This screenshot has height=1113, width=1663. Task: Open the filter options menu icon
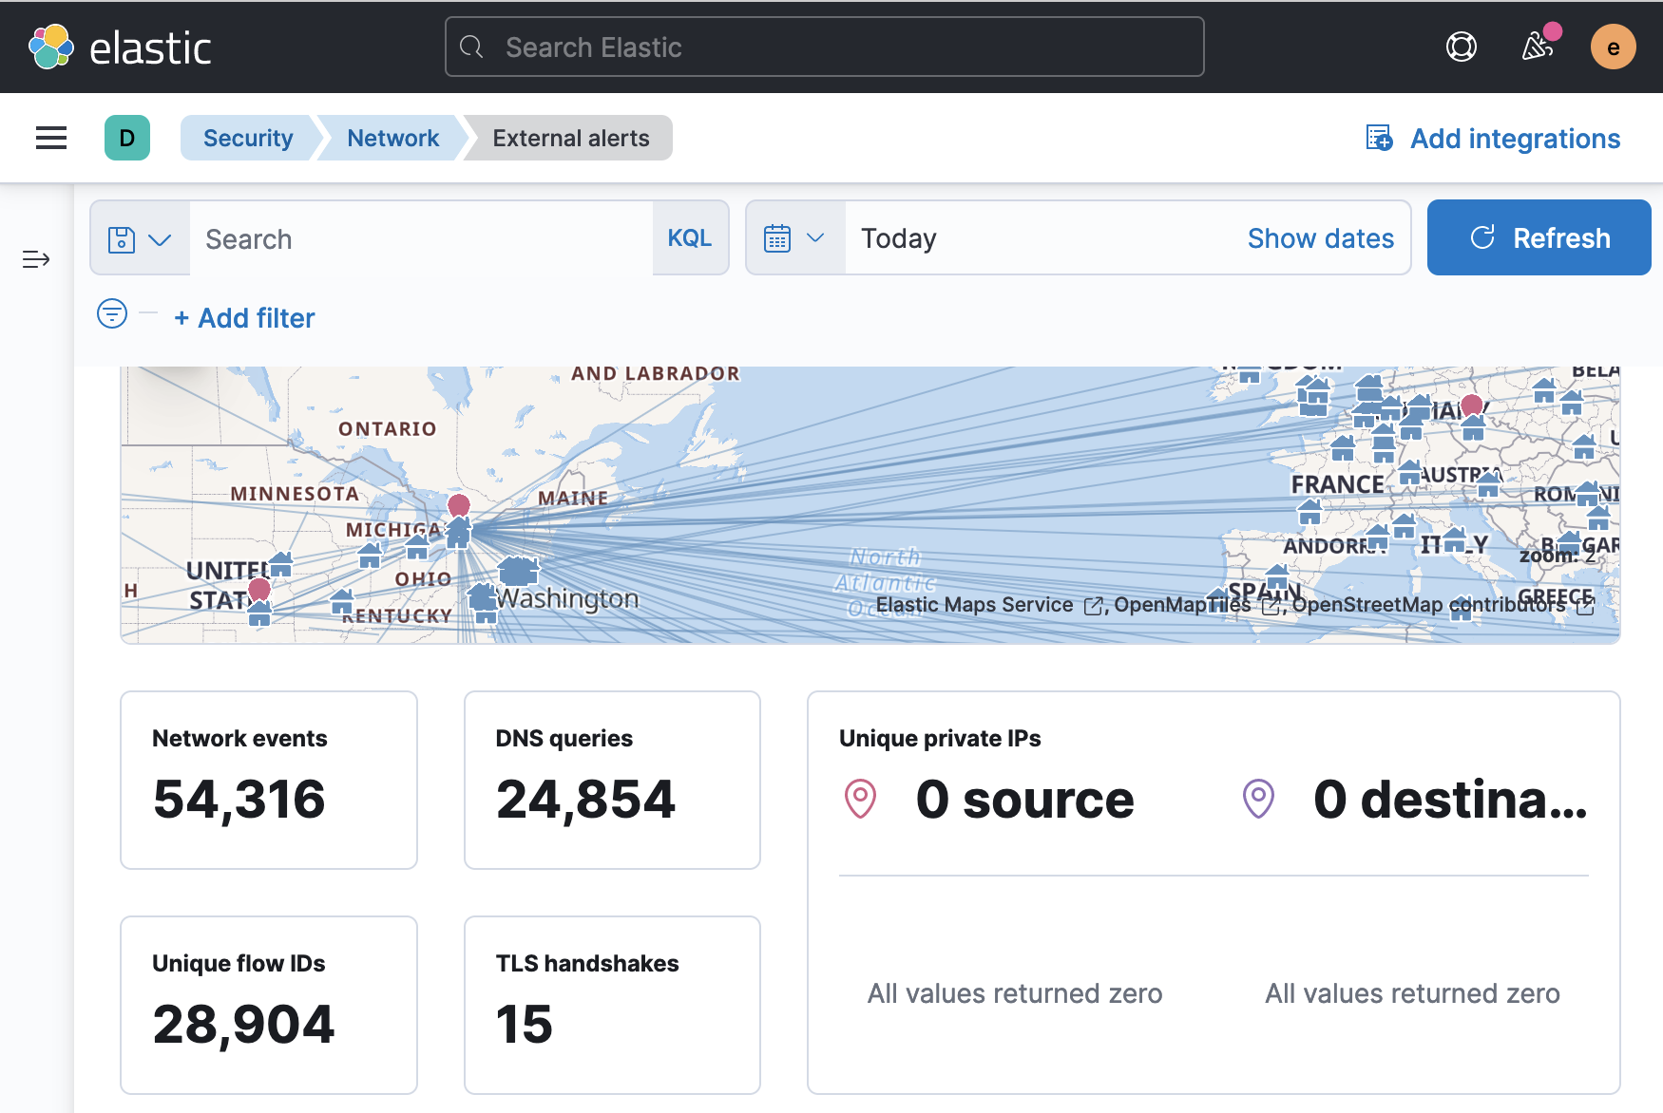[112, 313]
